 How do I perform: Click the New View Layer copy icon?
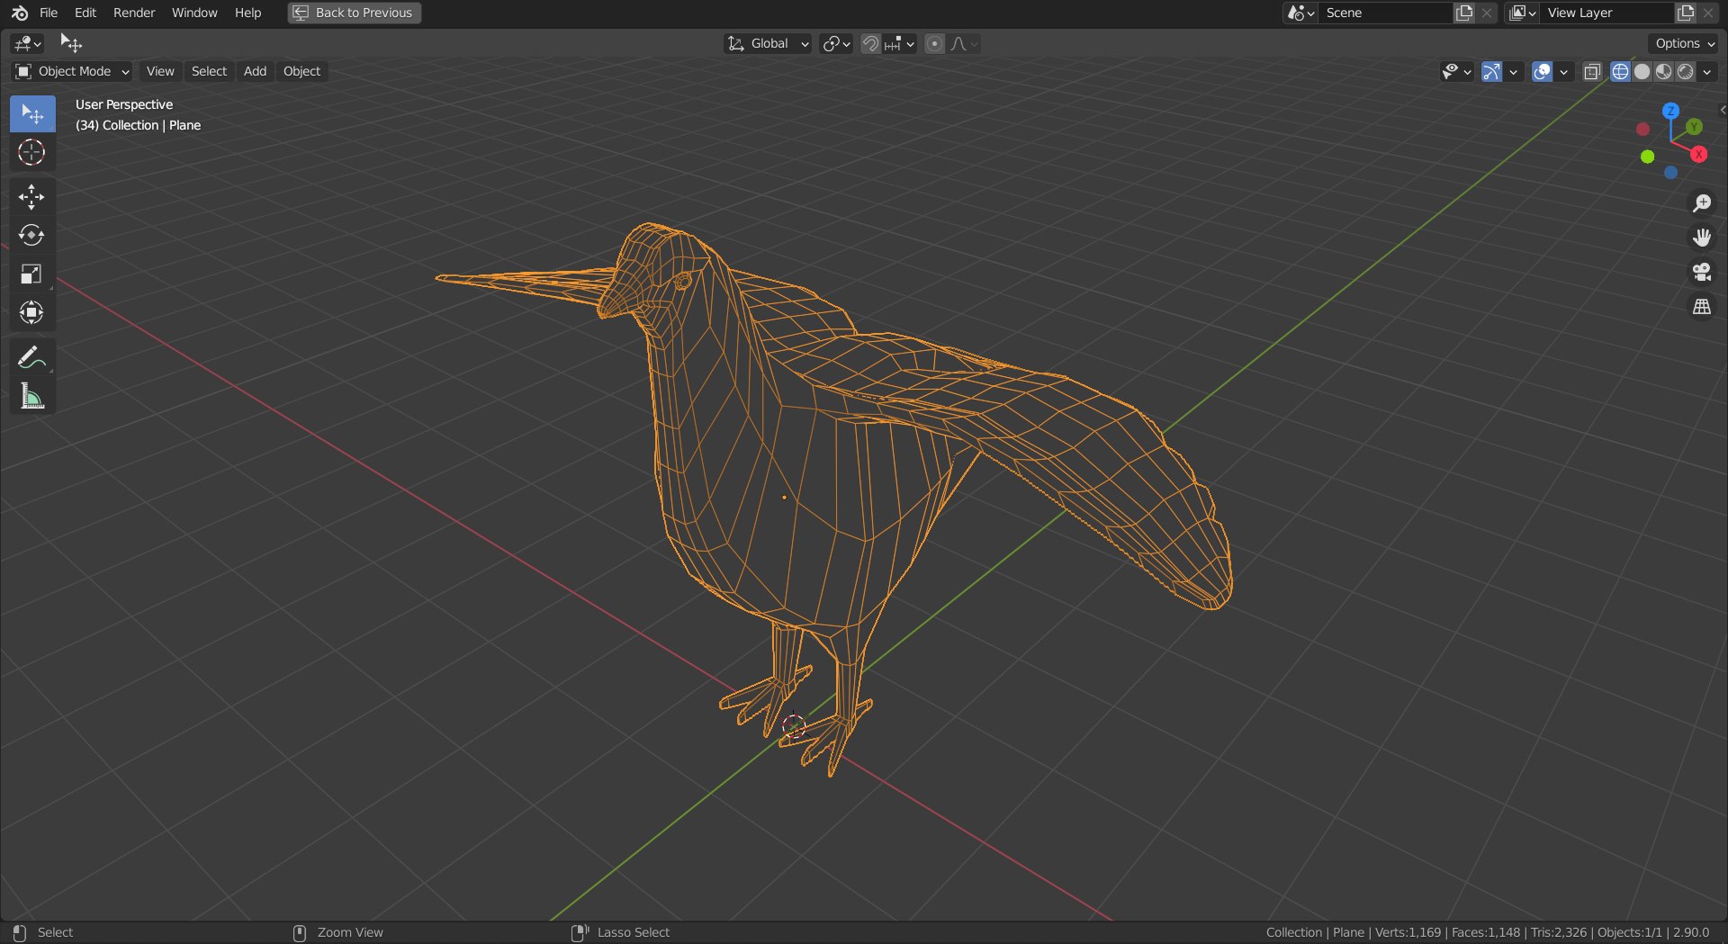click(1686, 13)
